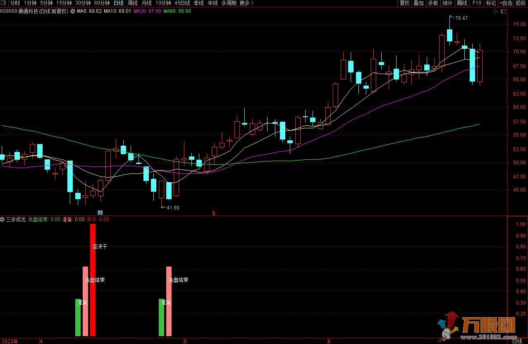528x344 pixels.
Task: Click the 坚决干 signal label
Action: tap(100, 246)
